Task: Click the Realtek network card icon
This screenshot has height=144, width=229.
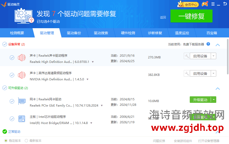Action: pyautogui.click(x=22, y=101)
